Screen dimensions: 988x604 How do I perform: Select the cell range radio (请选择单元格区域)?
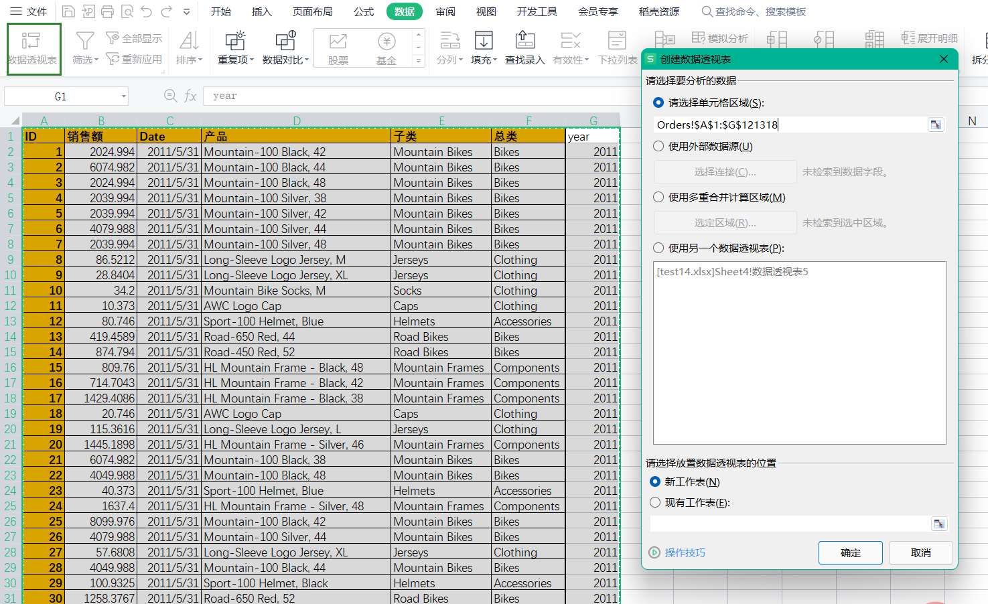(x=658, y=102)
